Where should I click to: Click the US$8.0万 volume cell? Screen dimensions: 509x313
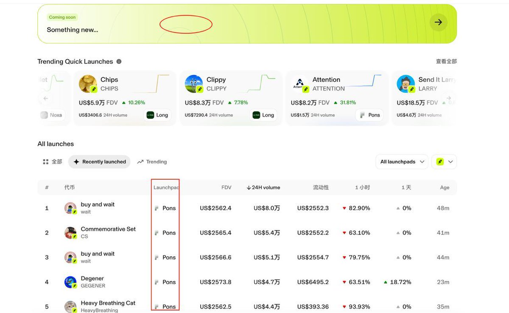[x=267, y=208]
